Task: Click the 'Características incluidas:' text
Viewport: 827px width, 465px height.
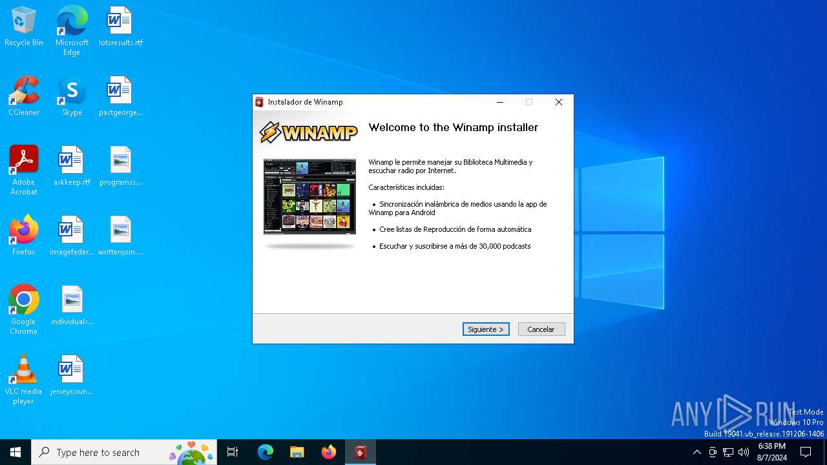Action: [x=406, y=187]
